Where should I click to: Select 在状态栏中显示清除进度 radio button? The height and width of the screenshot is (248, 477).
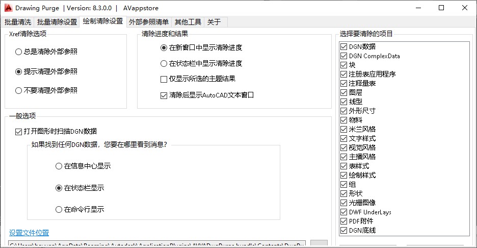164,64
